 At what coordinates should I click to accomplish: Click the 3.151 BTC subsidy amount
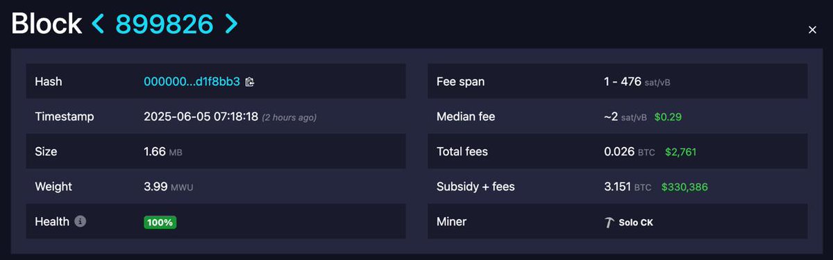(x=628, y=187)
